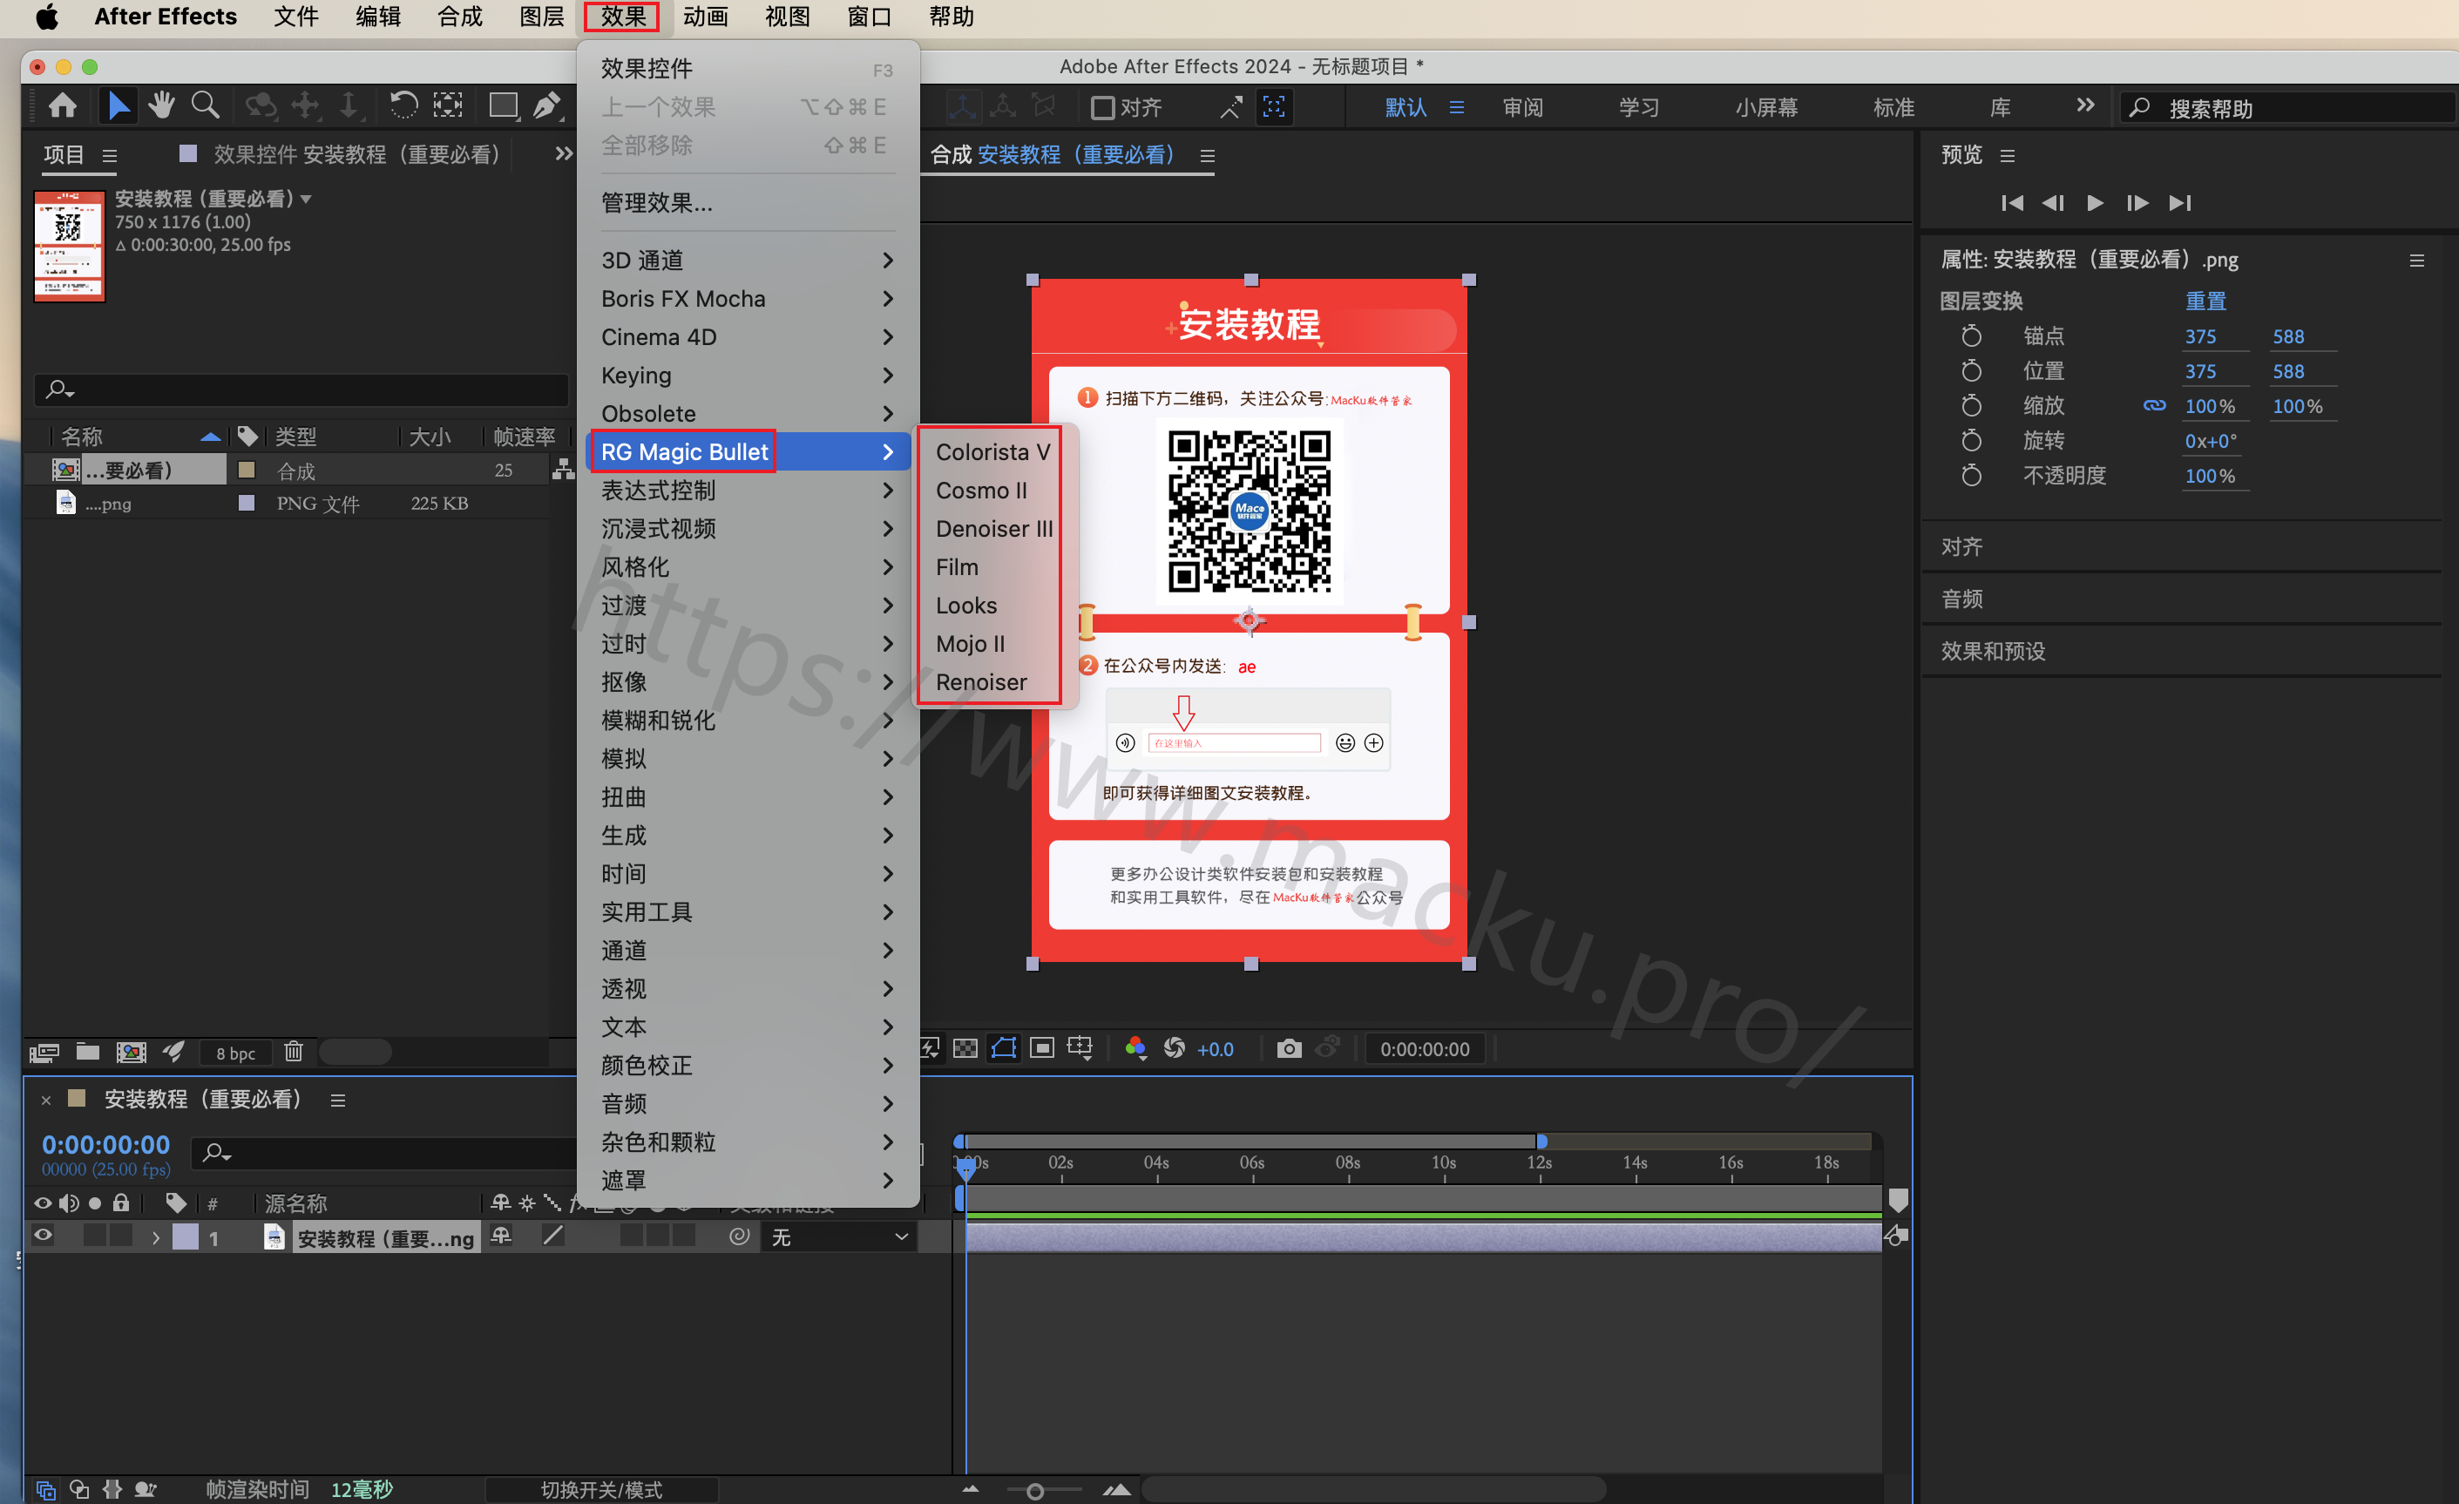Expand layer 1 properties chevron
The width and height of the screenshot is (2459, 1504).
click(x=156, y=1237)
